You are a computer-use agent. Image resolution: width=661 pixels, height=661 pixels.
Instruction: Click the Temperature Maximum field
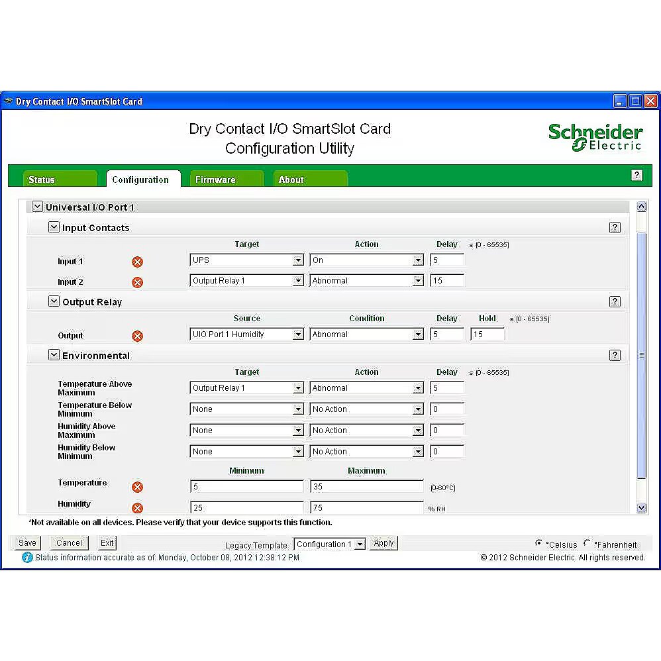click(x=366, y=486)
